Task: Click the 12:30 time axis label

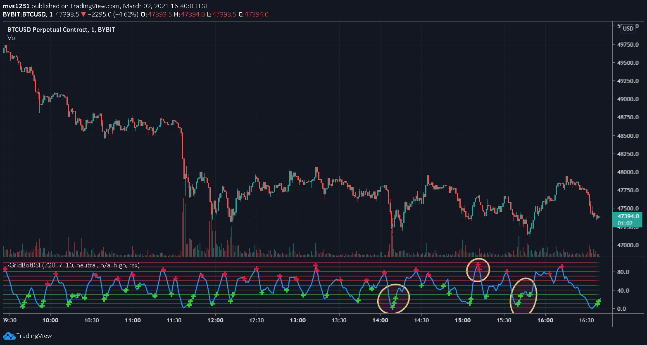Action: coord(257,320)
